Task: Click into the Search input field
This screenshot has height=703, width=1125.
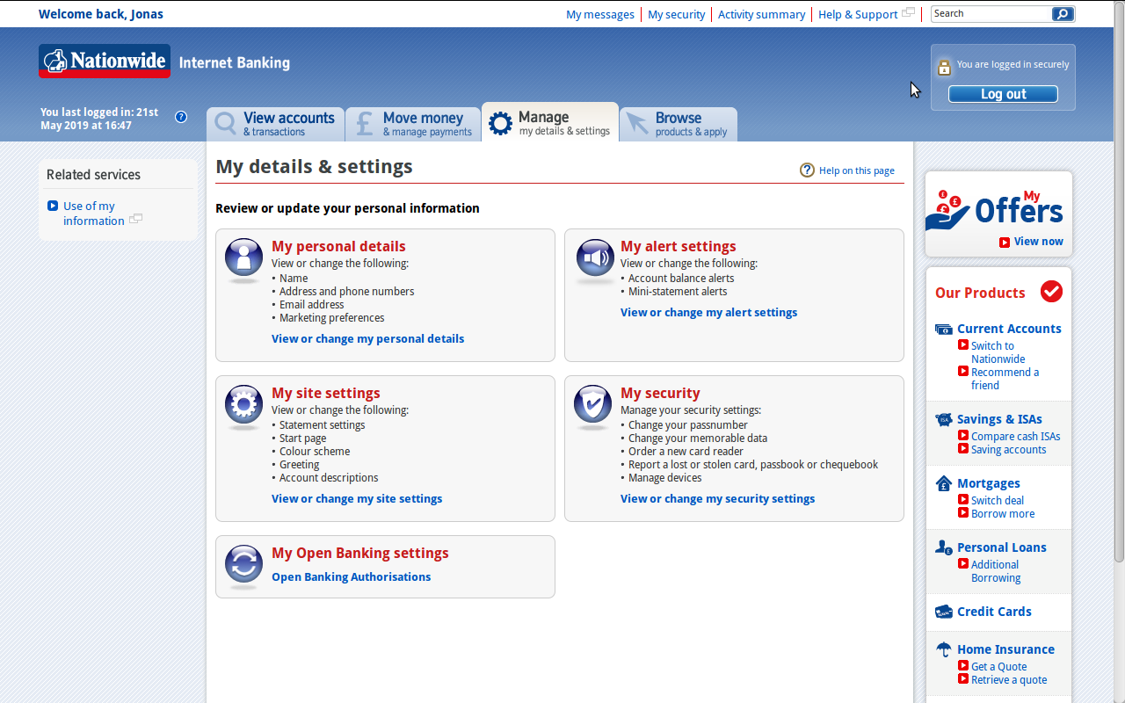Action: (x=991, y=14)
